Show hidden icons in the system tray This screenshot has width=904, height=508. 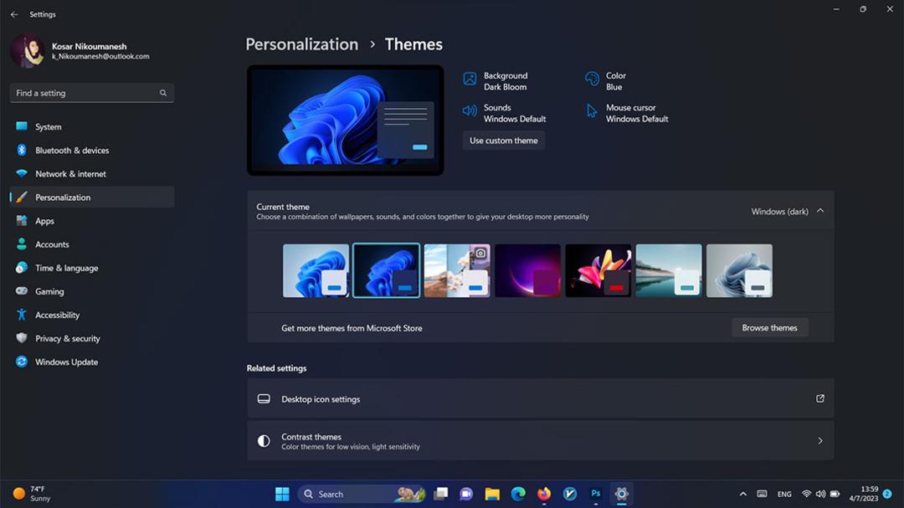click(x=742, y=494)
